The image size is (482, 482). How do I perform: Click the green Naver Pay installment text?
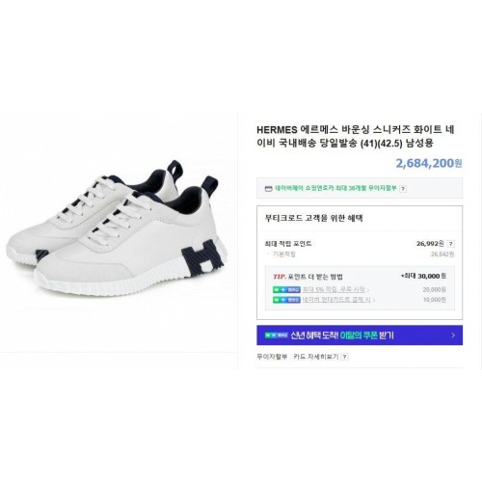(335, 188)
